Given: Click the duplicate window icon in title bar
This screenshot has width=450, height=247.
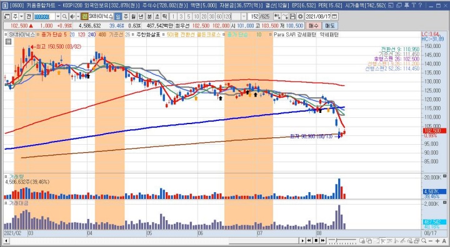Looking at the screenshot, I should click(x=399, y=5).
